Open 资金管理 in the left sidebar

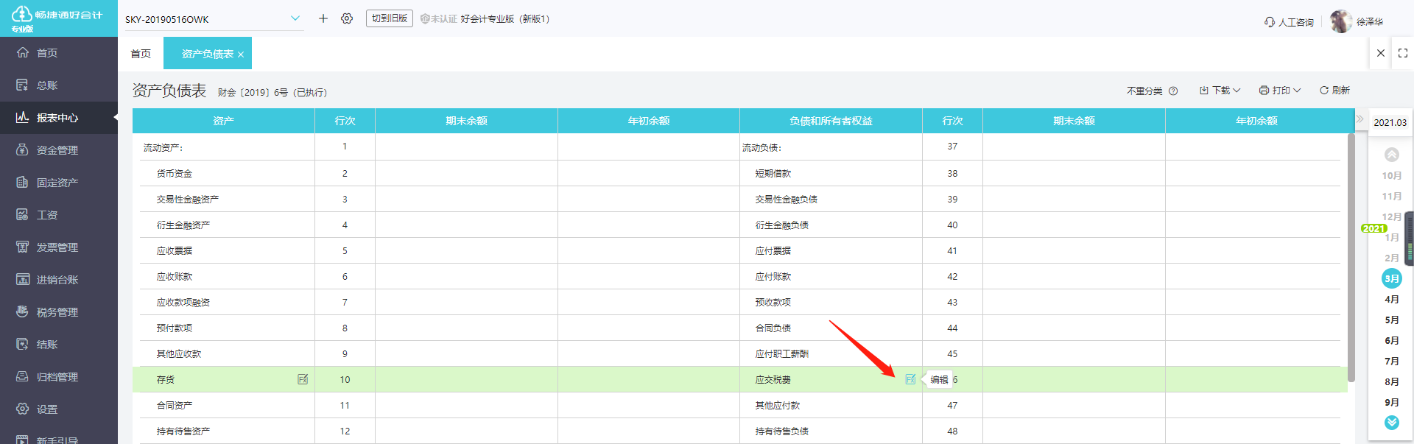point(57,150)
